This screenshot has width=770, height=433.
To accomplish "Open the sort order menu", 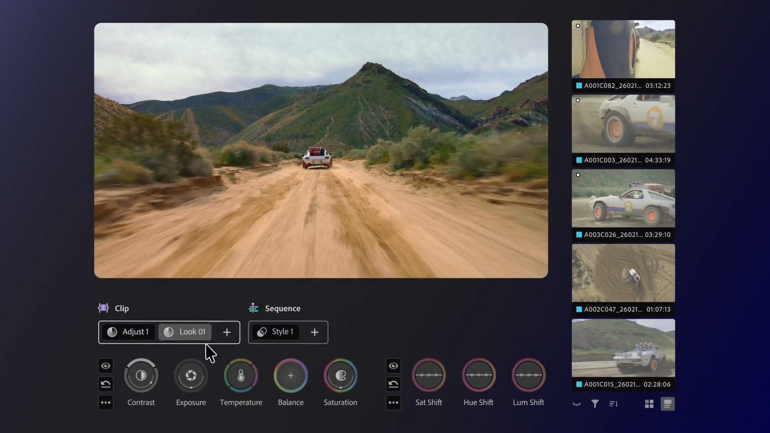I will (613, 404).
